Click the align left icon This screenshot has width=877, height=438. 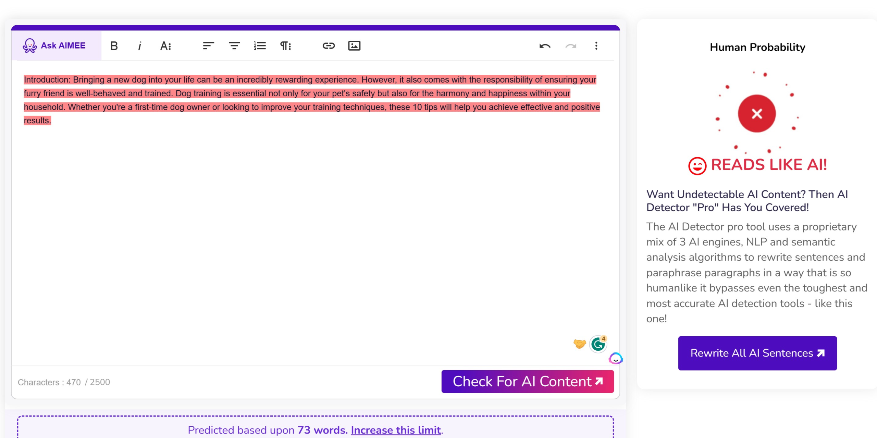[x=208, y=46]
